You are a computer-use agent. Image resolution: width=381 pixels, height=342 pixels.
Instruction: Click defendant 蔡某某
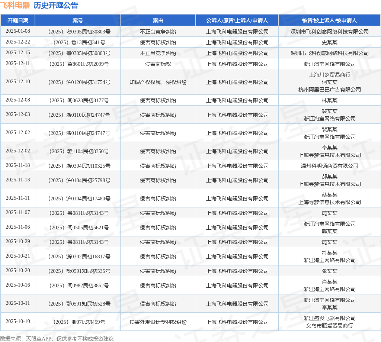[x=330, y=195]
